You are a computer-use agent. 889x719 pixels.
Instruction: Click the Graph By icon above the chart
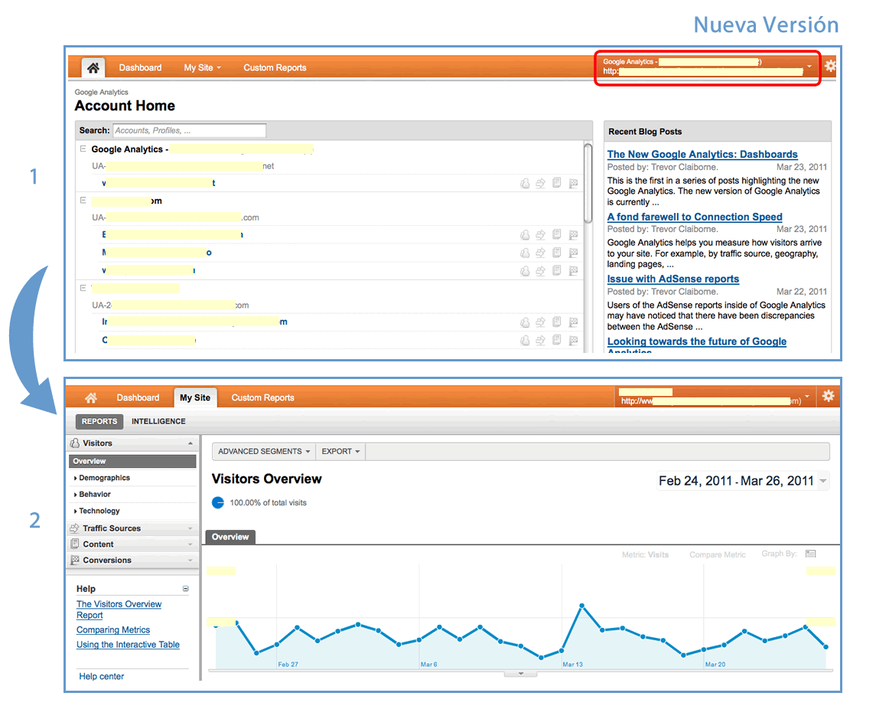(x=811, y=554)
